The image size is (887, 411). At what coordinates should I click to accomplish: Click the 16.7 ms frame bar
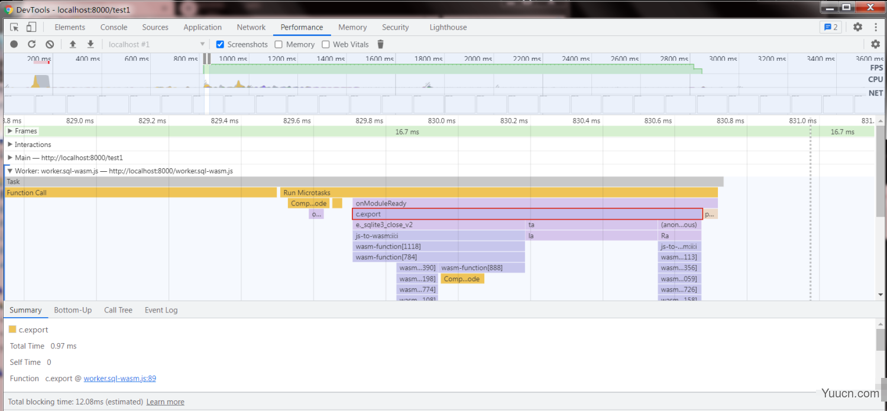pyautogui.click(x=408, y=132)
